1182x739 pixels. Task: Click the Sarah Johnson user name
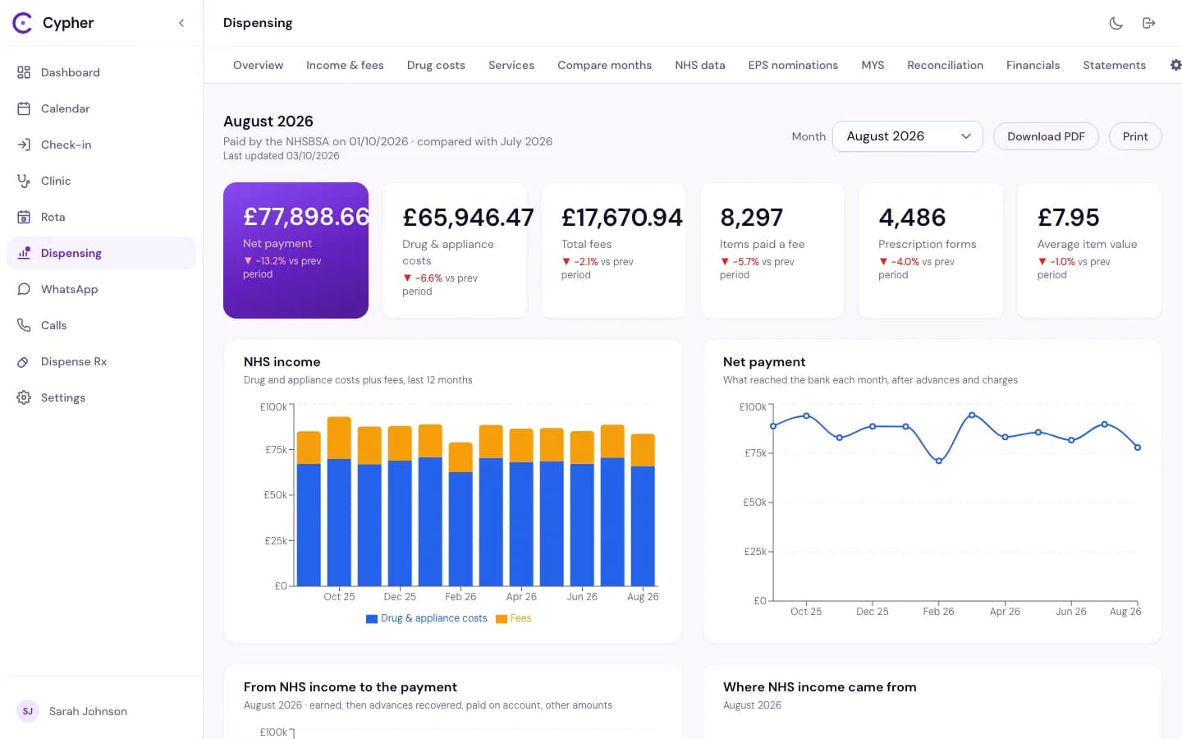[x=88, y=711]
